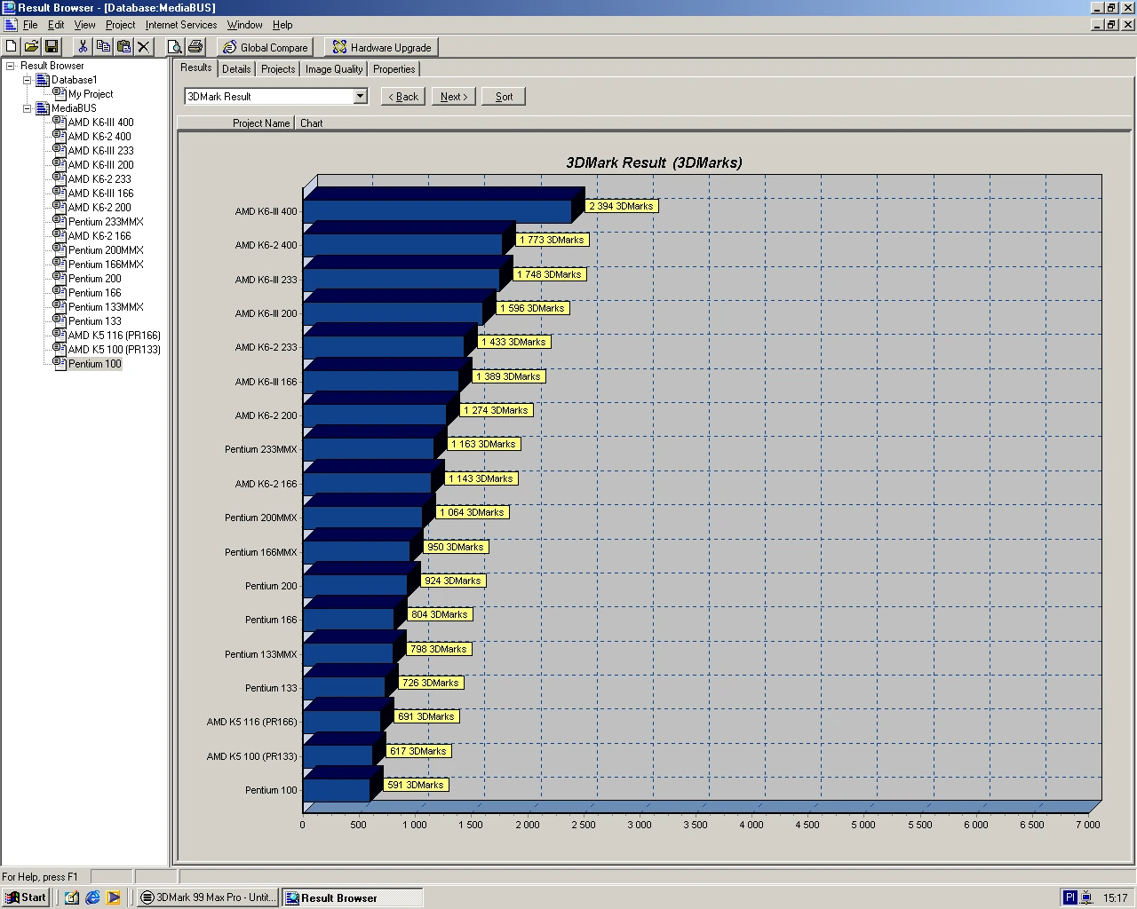Open the File menu
The image size is (1137, 909).
click(x=30, y=25)
